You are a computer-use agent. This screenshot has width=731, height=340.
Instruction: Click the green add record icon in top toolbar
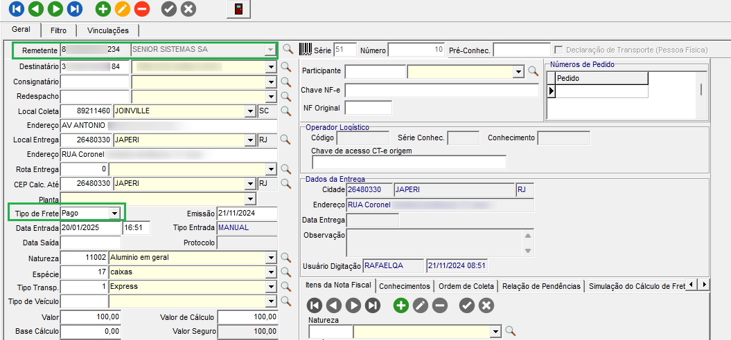[x=103, y=9]
